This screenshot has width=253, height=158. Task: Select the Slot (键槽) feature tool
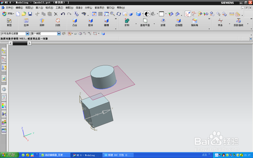tap(106, 22)
